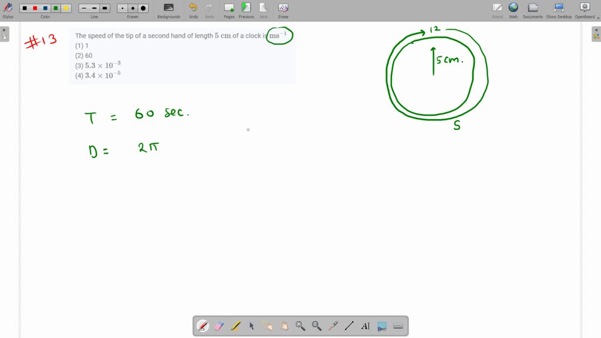Pick the red pen color
This screenshot has height=338, width=601.
click(x=35, y=8)
